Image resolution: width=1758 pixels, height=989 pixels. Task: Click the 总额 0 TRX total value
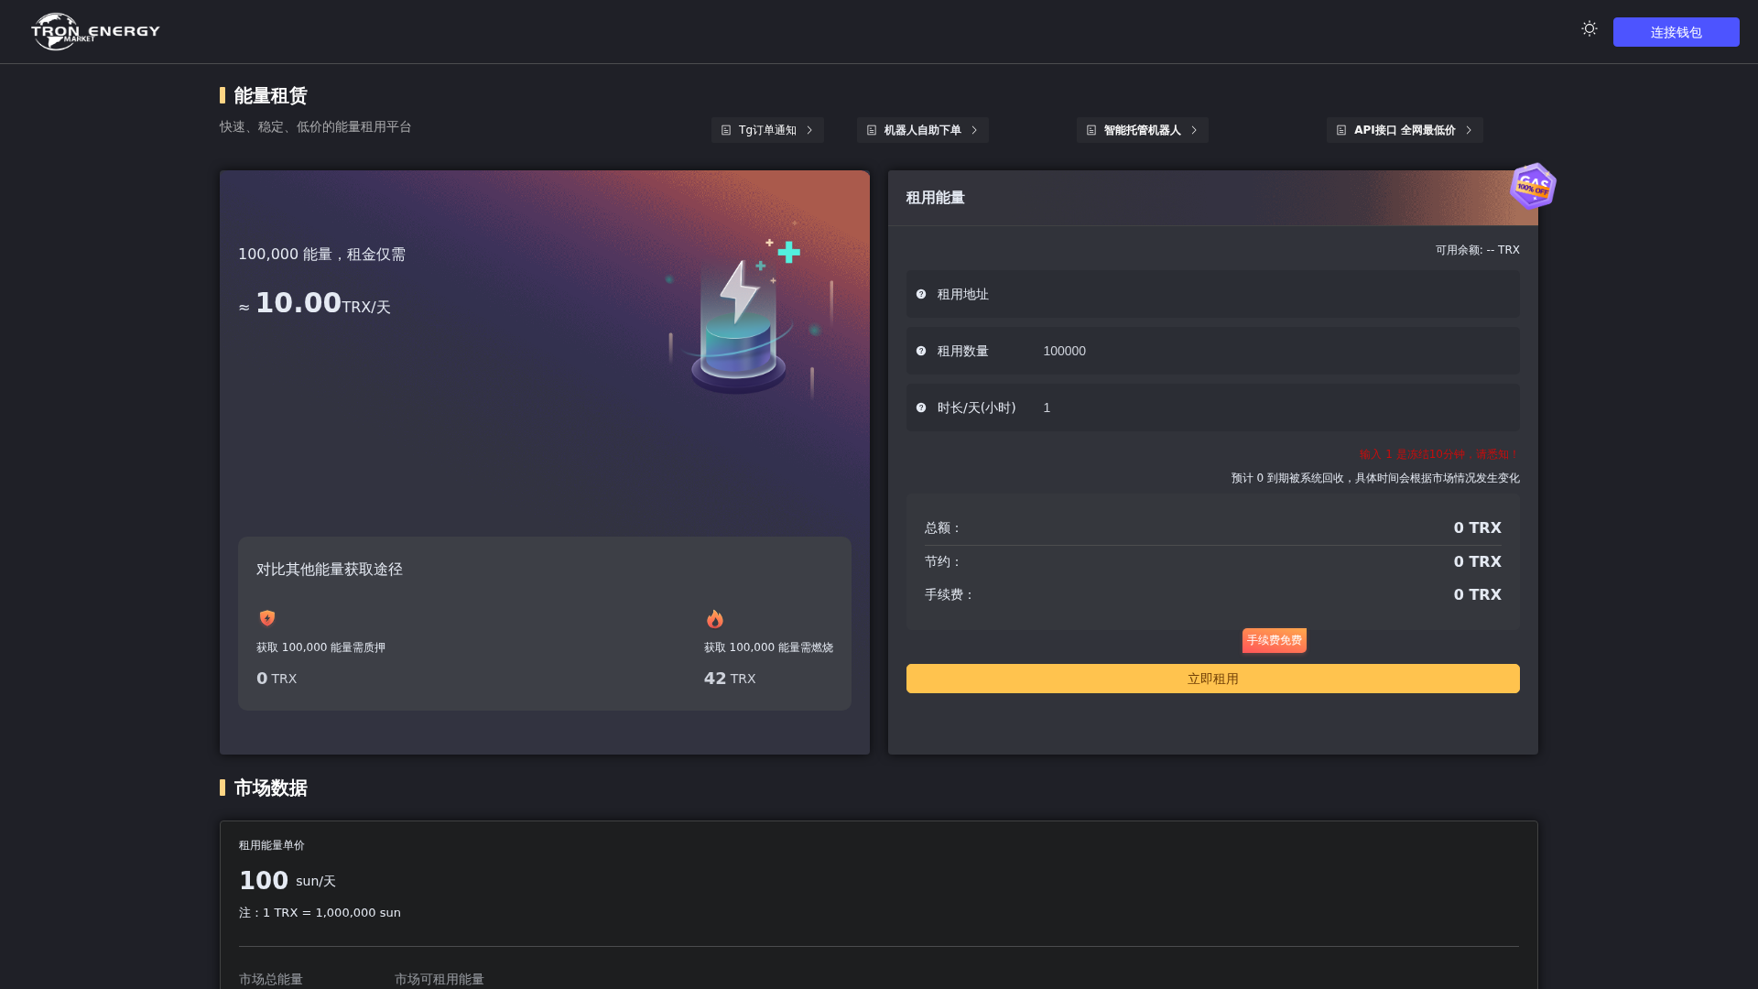(x=1477, y=527)
